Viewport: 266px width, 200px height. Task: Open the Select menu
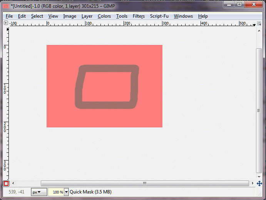pos(37,16)
